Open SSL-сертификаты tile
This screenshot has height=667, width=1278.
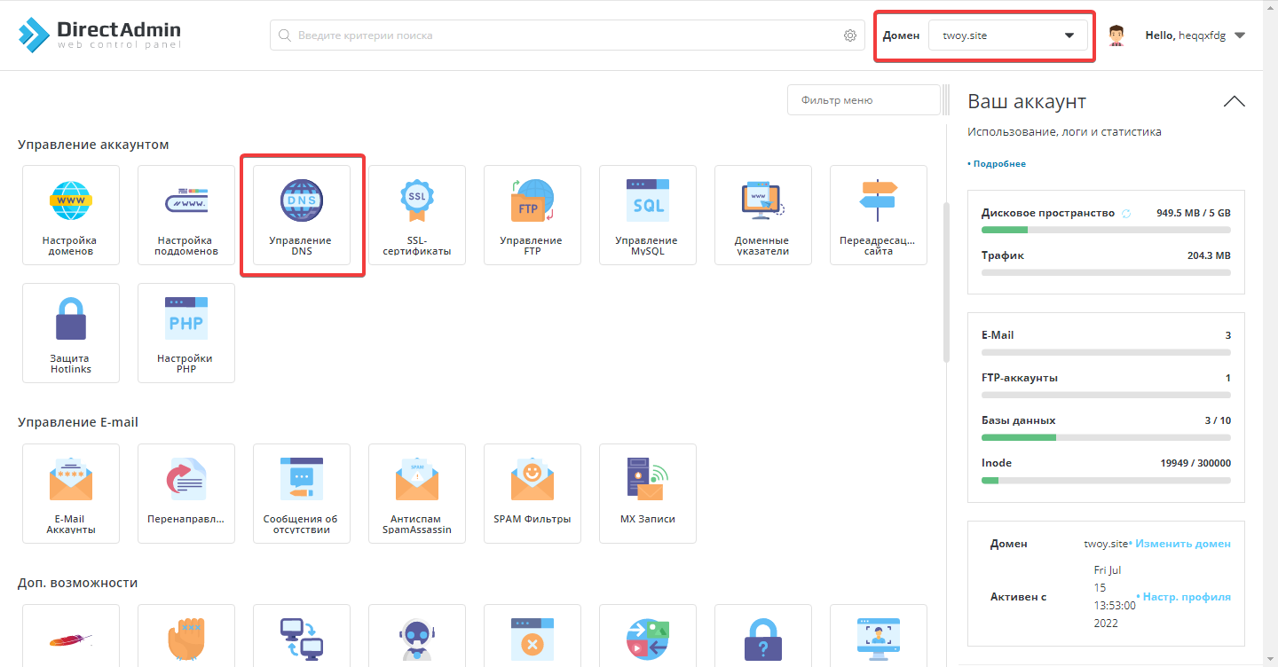(x=417, y=215)
